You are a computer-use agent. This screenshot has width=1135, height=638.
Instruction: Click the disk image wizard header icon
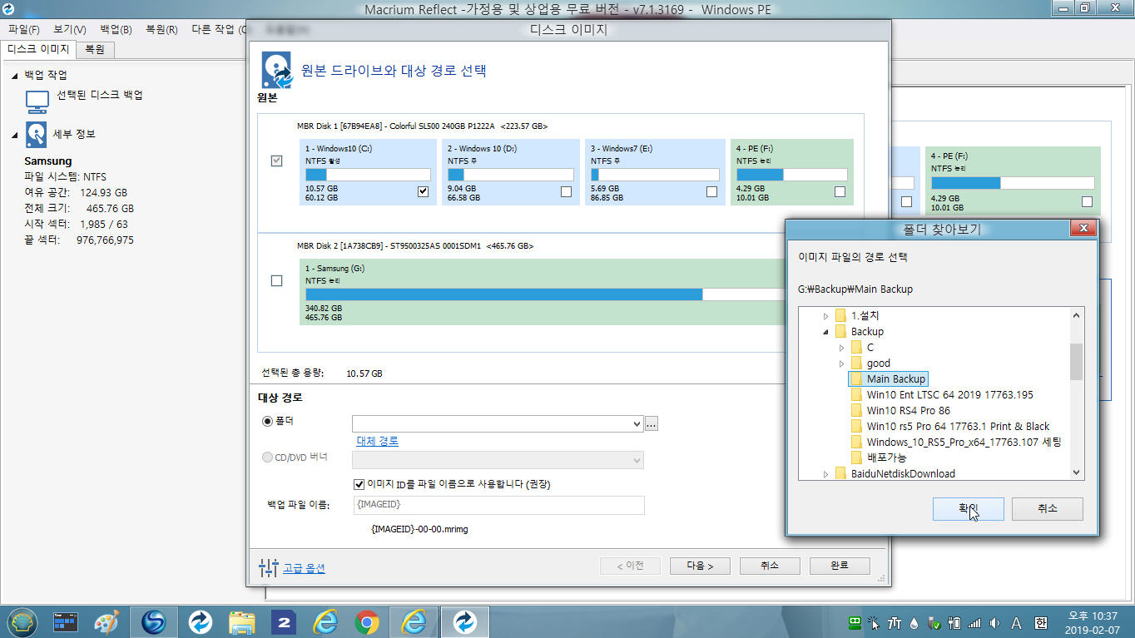pyautogui.click(x=276, y=70)
